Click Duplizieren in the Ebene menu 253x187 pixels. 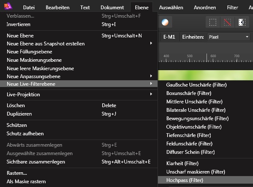[19, 114]
